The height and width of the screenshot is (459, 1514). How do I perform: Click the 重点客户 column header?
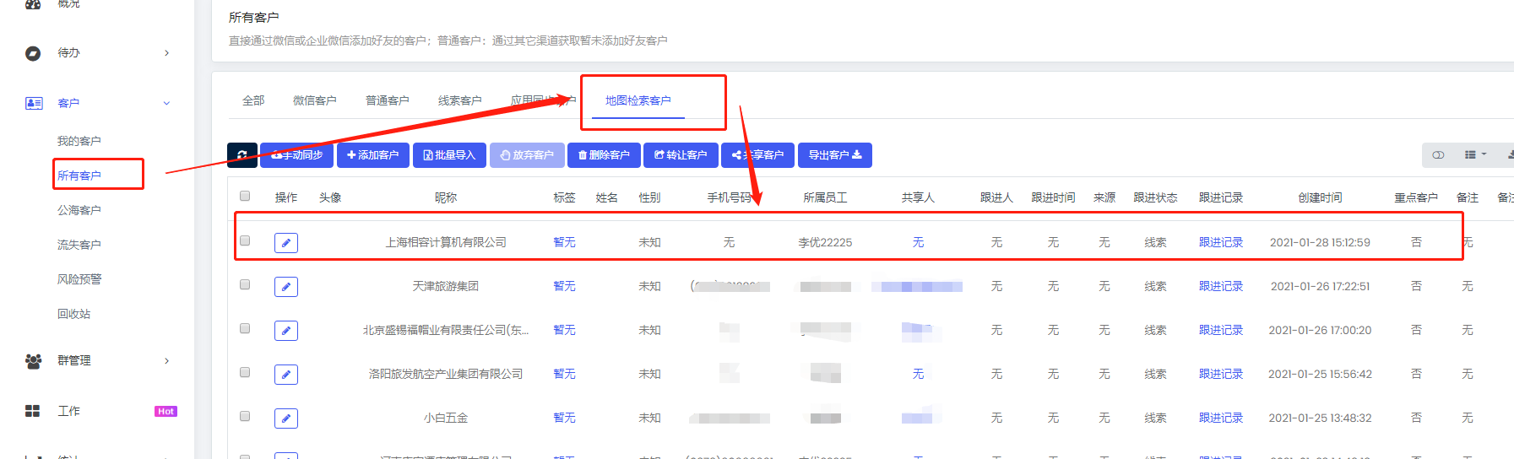(1416, 197)
